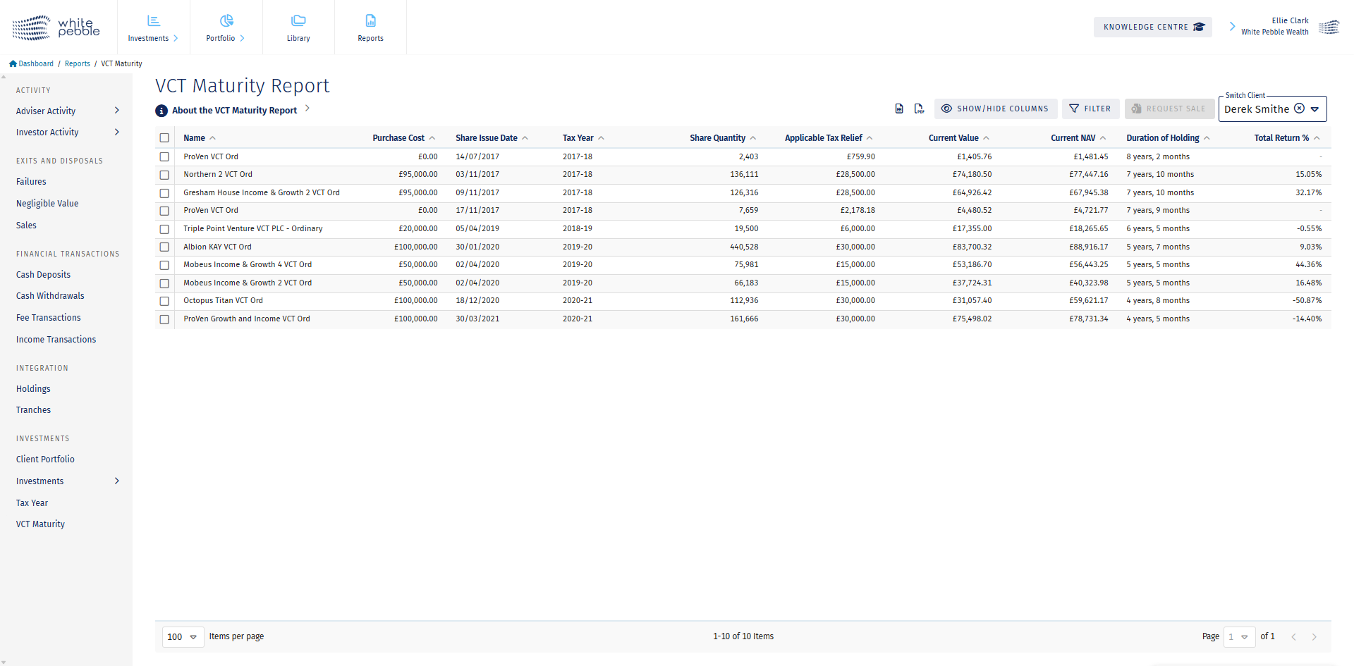Open the Knowledge Centre button
1354x666 pixels.
[1152, 27]
